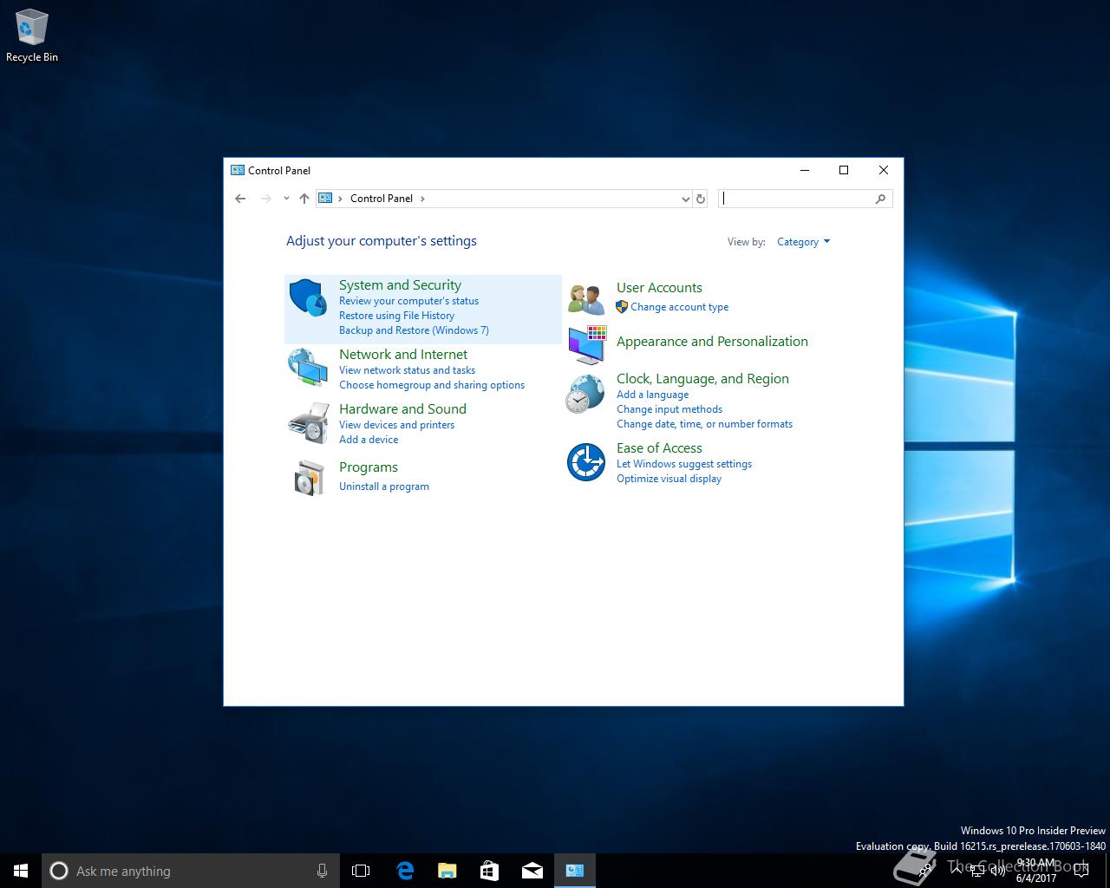The width and height of the screenshot is (1110, 888).
Task: Click the Cortana microphone icon
Action: click(322, 871)
